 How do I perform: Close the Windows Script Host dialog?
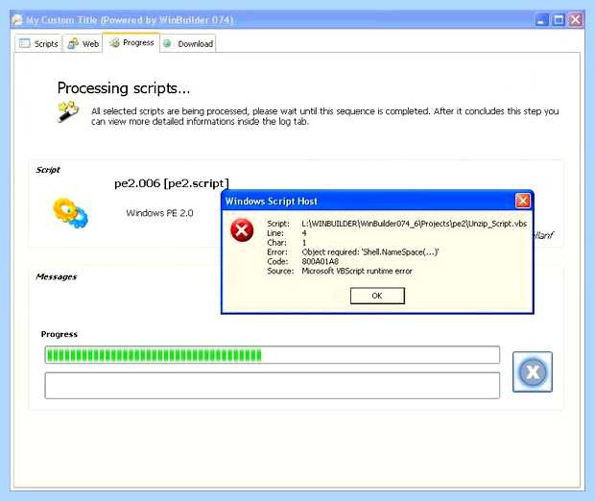pyautogui.click(x=522, y=201)
